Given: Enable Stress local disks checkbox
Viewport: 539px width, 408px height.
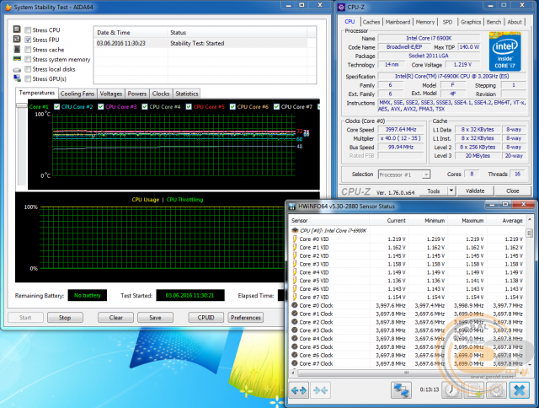Looking at the screenshot, I should click(28, 69).
